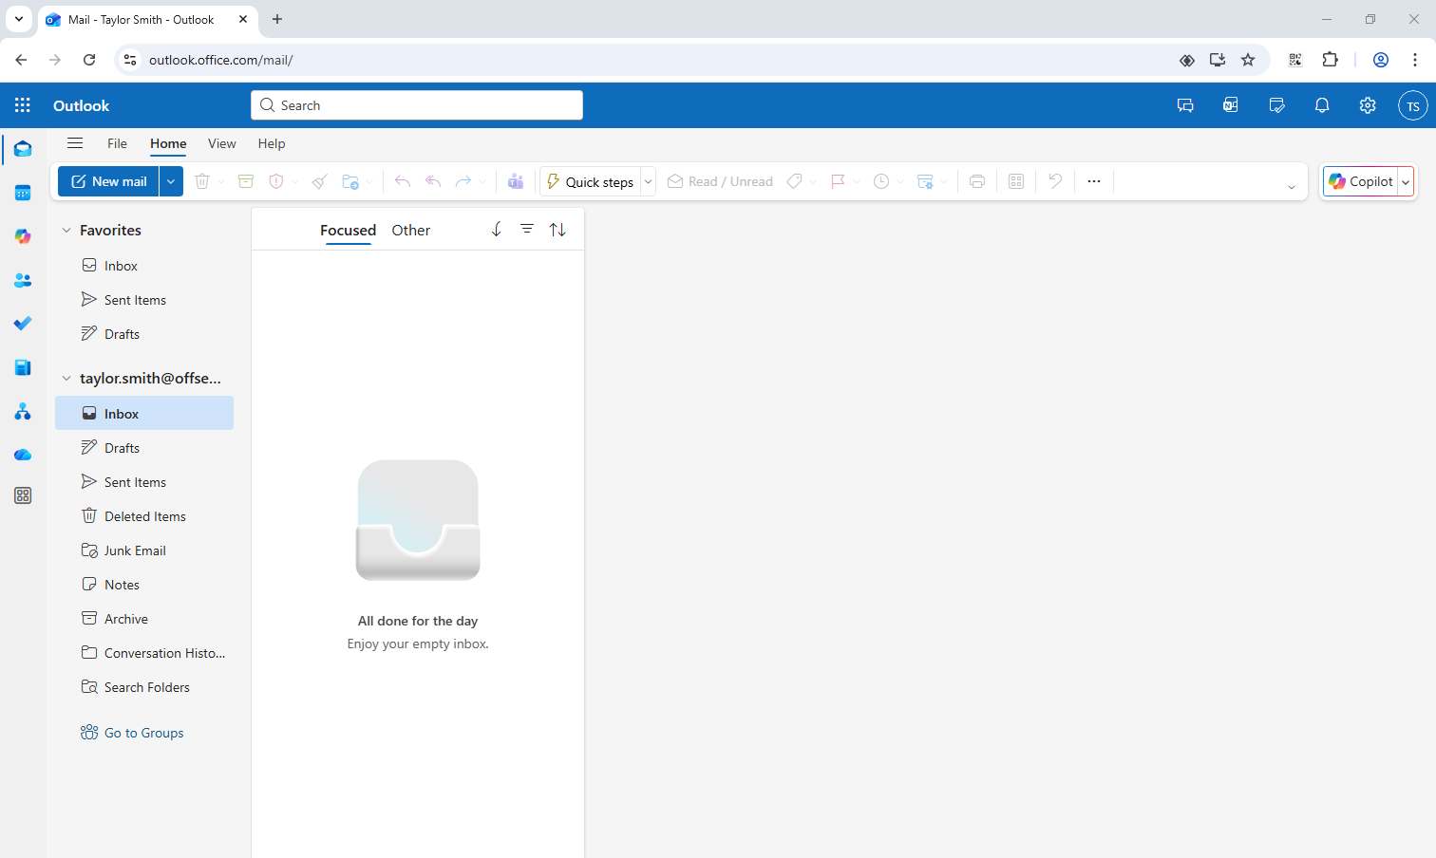Open the File menu tab

(117, 143)
